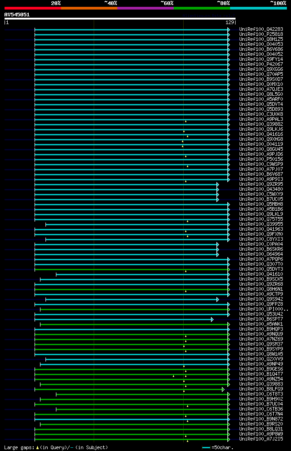Click the purple ~60% identity legend segment
Viewport: 291px width, 451px height.
pyautogui.click(x=145, y=8)
